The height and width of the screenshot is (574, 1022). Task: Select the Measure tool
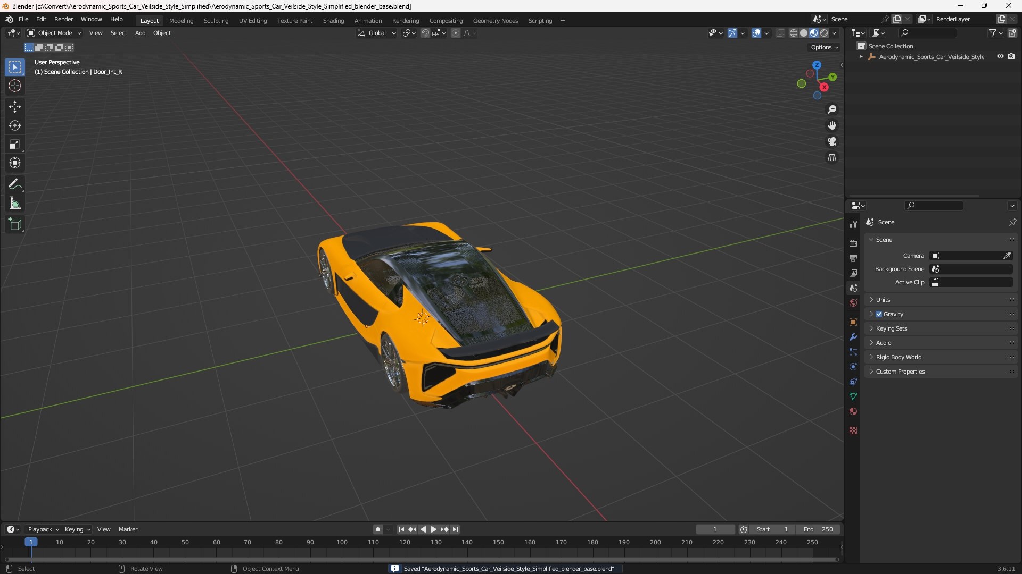coord(15,203)
